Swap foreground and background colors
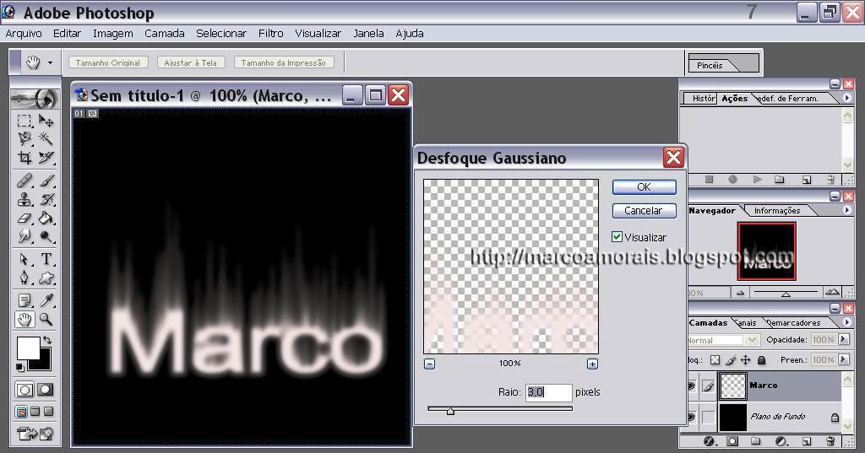865x453 pixels. [47, 340]
